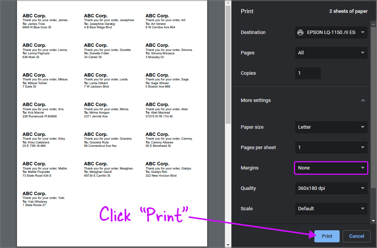The height and width of the screenshot is (248, 377).
Task: Open the highlighted Margins dropdown
Action: (331, 168)
